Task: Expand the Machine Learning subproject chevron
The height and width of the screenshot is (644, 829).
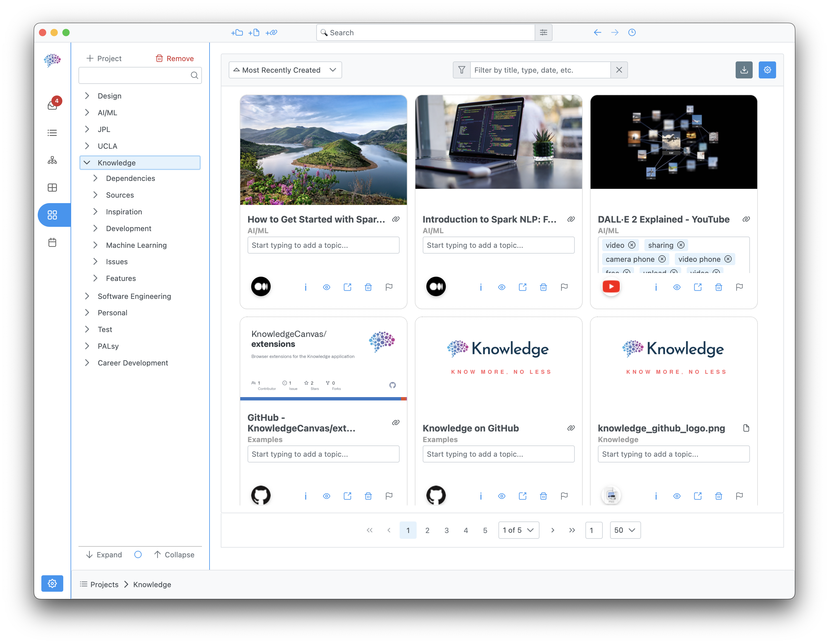Action: 95,245
